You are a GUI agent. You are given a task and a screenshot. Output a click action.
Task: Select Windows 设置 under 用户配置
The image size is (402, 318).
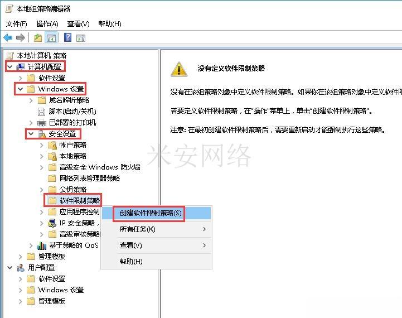61,290
